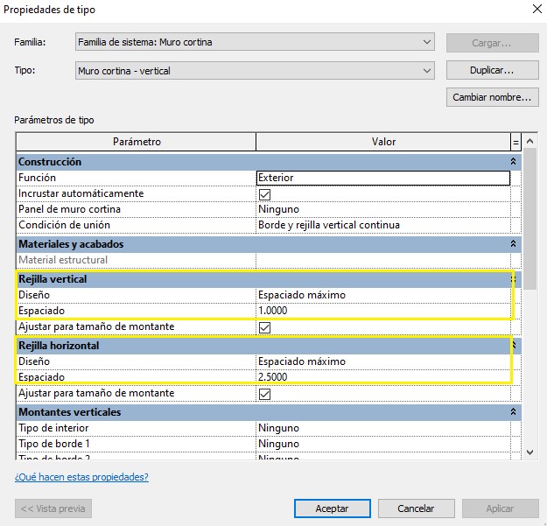Toggle horizontal grid Ajustar para tamaño de montante

tap(265, 394)
